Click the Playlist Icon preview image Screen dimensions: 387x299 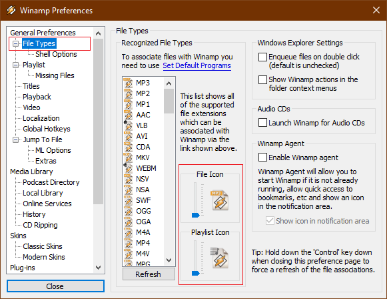(x=219, y=258)
